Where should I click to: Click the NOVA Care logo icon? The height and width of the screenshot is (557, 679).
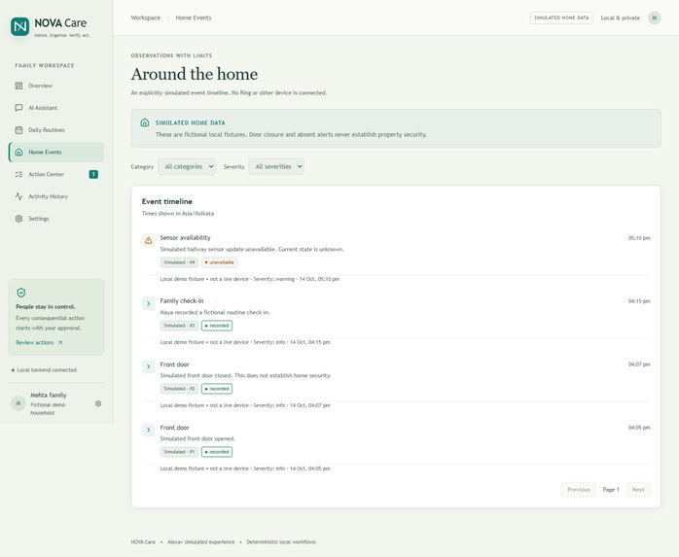[x=19, y=27]
